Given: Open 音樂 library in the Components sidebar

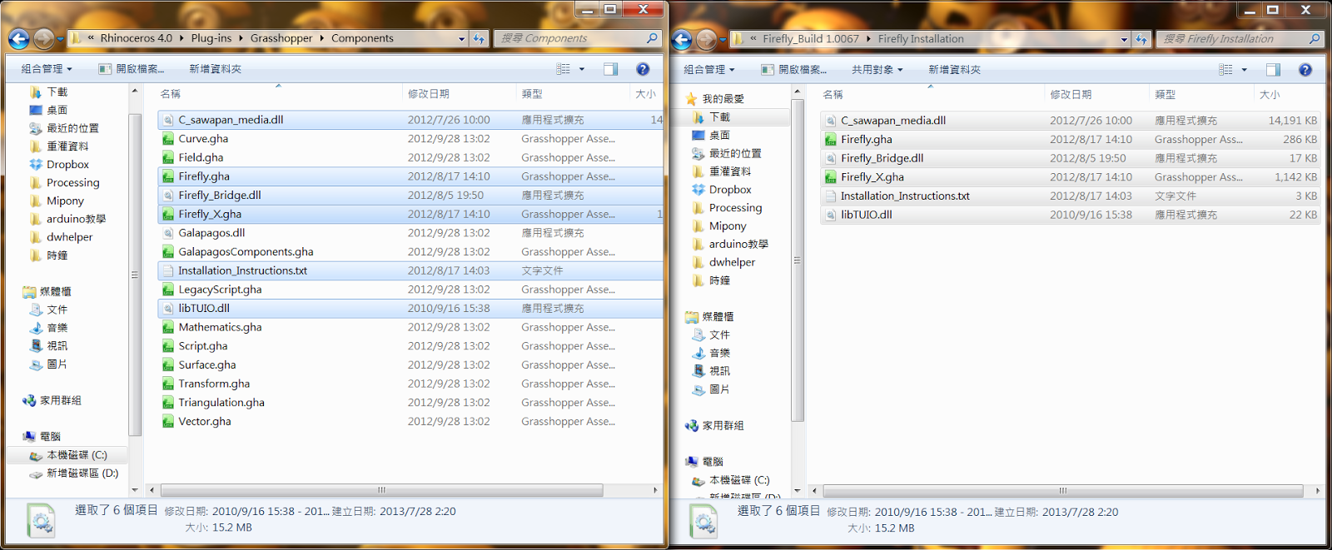Looking at the screenshot, I should pos(57,328).
